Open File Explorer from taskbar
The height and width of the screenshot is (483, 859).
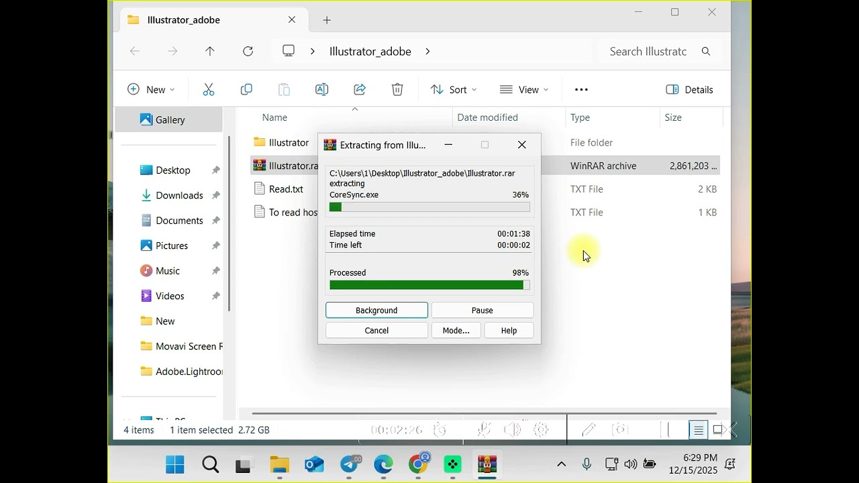click(x=279, y=464)
